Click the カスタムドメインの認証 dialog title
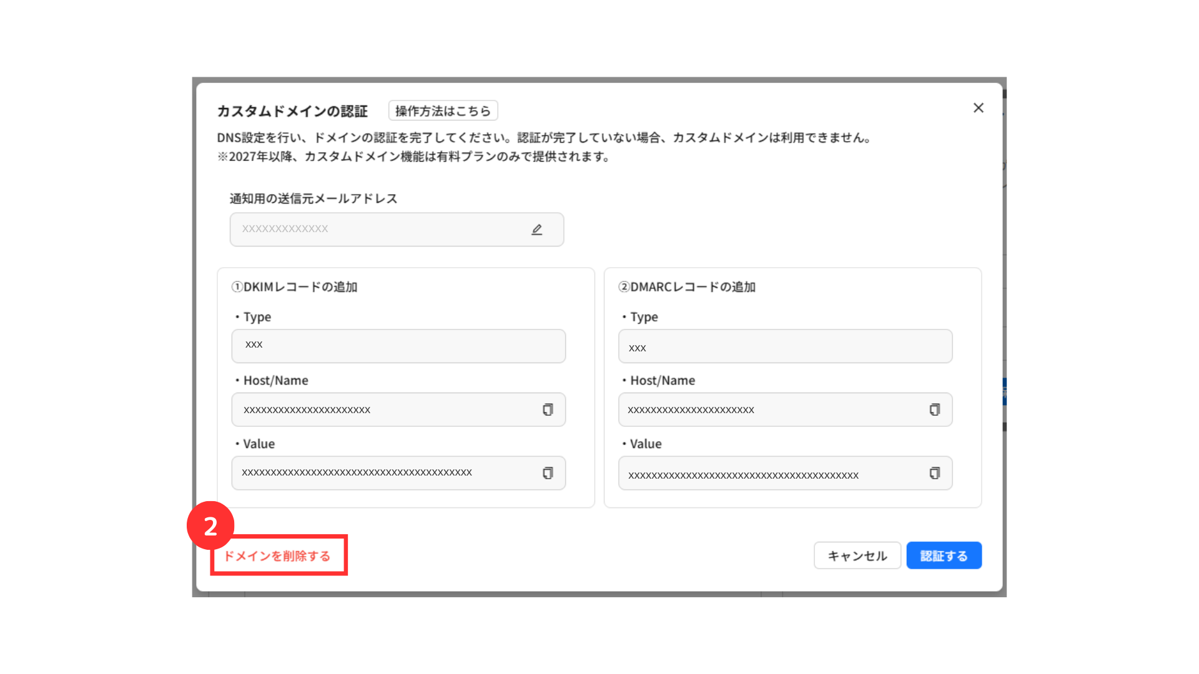Image resolution: width=1199 pixels, height=674 pixels. click(292, 111)
